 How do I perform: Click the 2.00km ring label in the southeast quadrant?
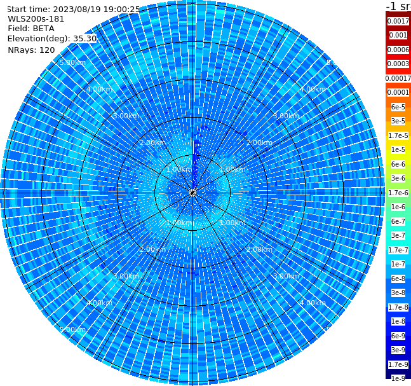point(259,249)
